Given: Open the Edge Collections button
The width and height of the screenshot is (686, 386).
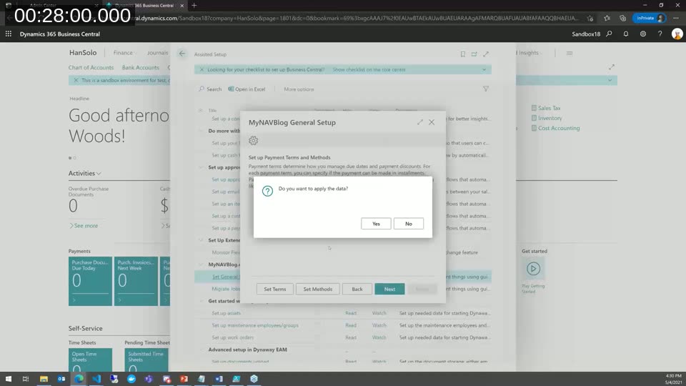Looking at the screenshot, I should [622, 18].
